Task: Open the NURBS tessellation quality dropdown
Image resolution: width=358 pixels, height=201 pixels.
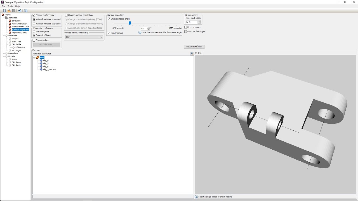Action: [x=84, y=37]
